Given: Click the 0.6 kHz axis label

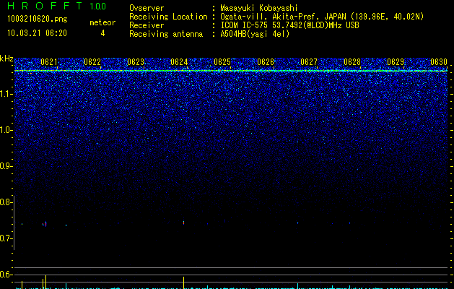Looking at the screenshot, I should 6,275.
